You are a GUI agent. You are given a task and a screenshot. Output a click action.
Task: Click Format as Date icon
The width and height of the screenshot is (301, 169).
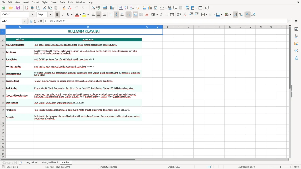click(172, 15)
